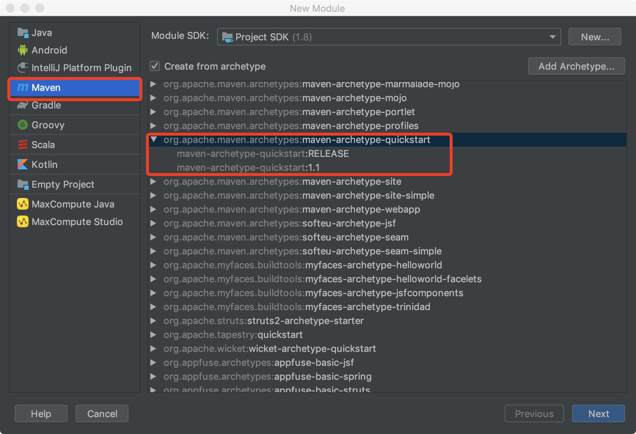
Task: Click the Project SDK folder icon
Action: [227, 37]
